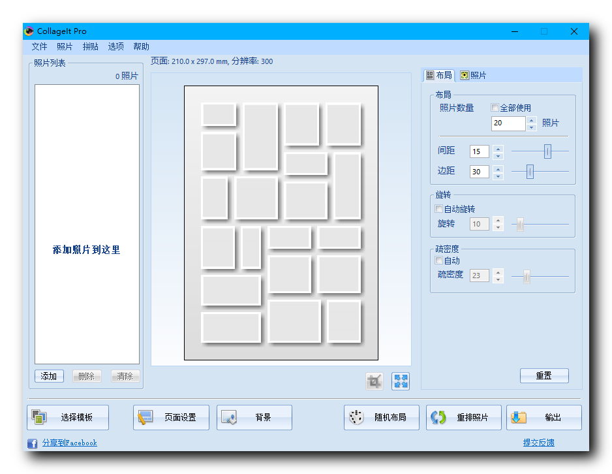
Task: Decrease 旋转 value with down arrow
Action: click(x=498, y=228)
